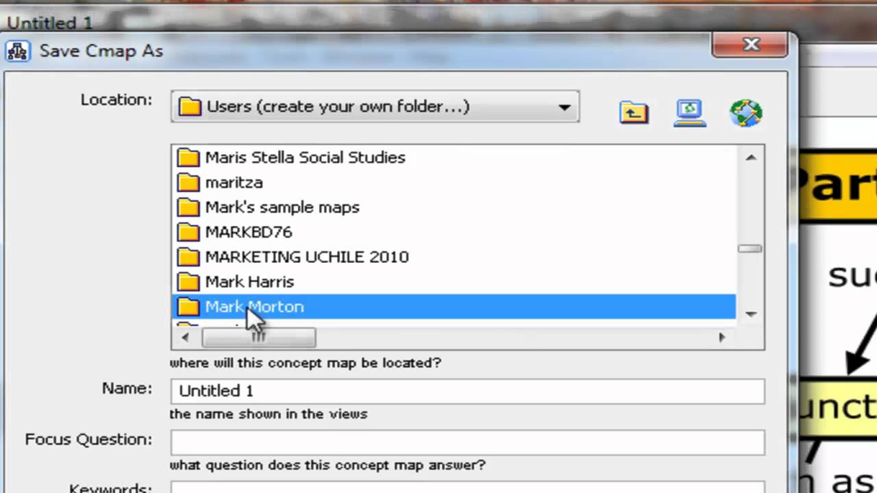Select folder icon beside MARKBD76
877x493 pixels.
pos(188,232)
